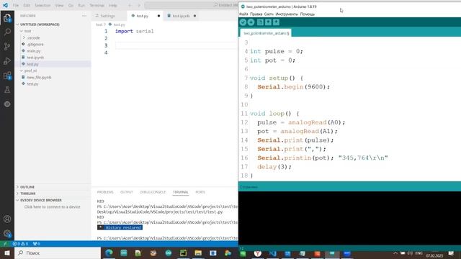Switch to the test.ipynb editor tab
The image size is (461, 259).
[181, 16]
